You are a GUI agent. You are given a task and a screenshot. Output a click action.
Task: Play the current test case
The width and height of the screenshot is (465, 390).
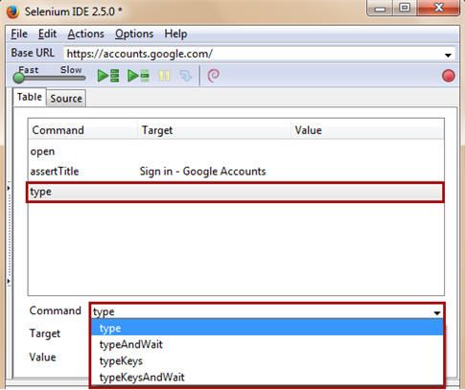[138, 76]
